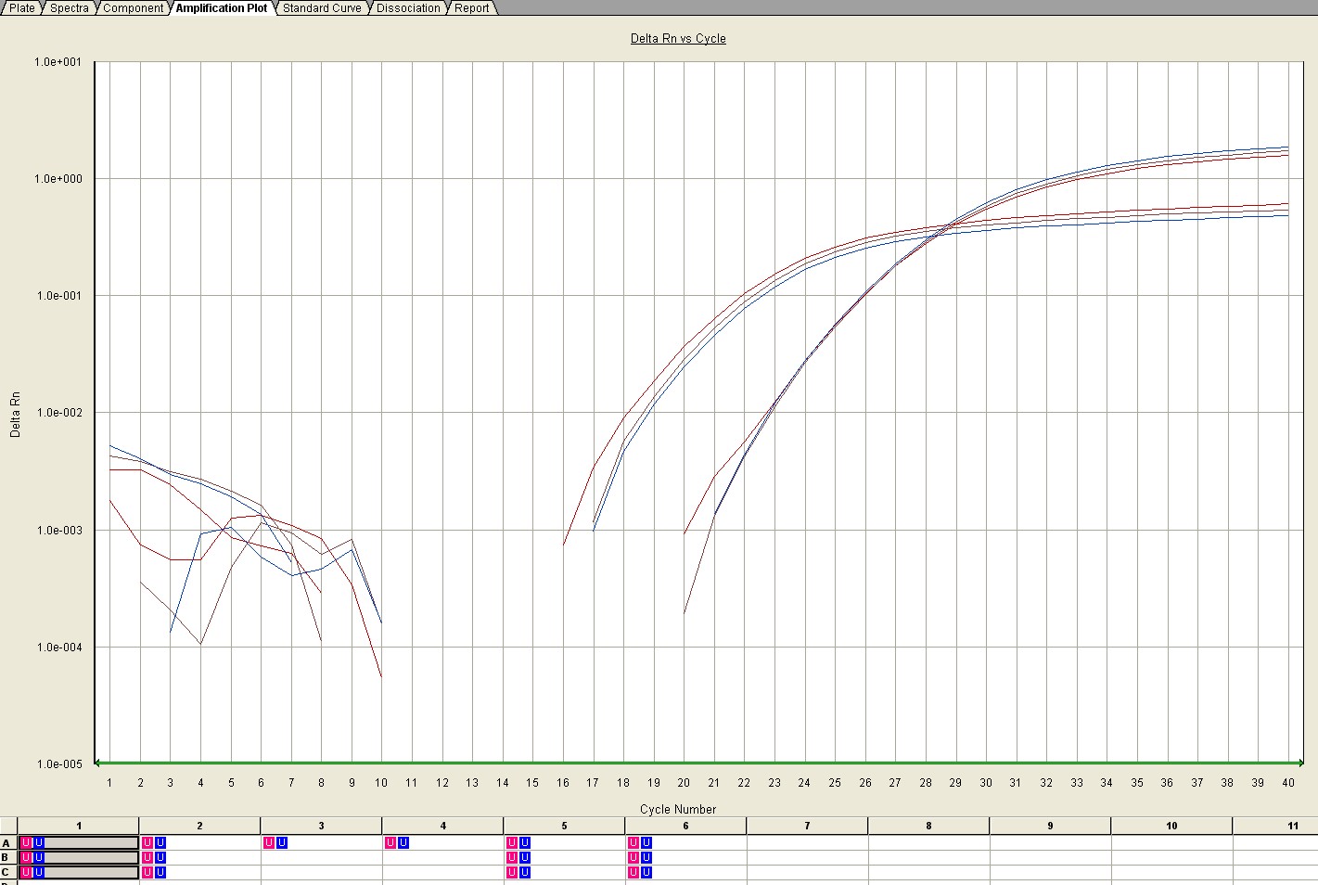Click empty well B3 in plate grid
Screen dimensions: 1318x885
coord(321,858)
